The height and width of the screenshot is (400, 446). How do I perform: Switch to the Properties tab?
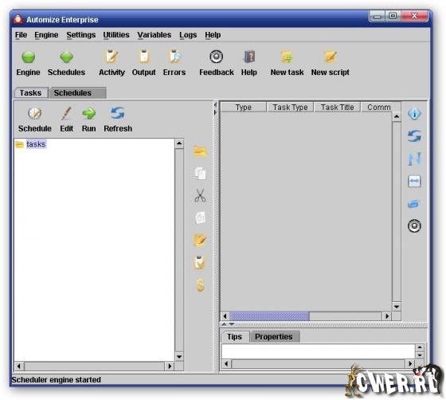tap(275, 337)
